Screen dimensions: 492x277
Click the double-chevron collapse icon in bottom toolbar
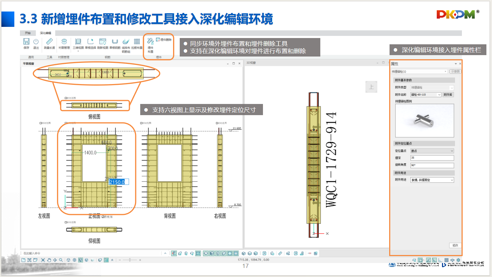[112, 260]
